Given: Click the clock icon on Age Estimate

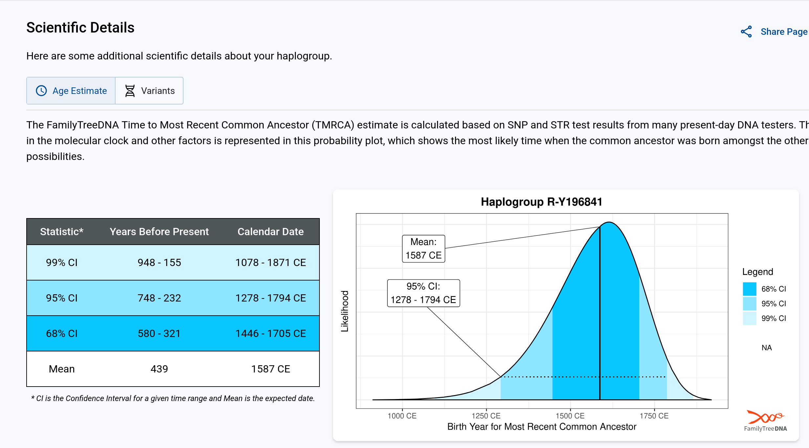Looking at the screenshot, I should point(41,91).
